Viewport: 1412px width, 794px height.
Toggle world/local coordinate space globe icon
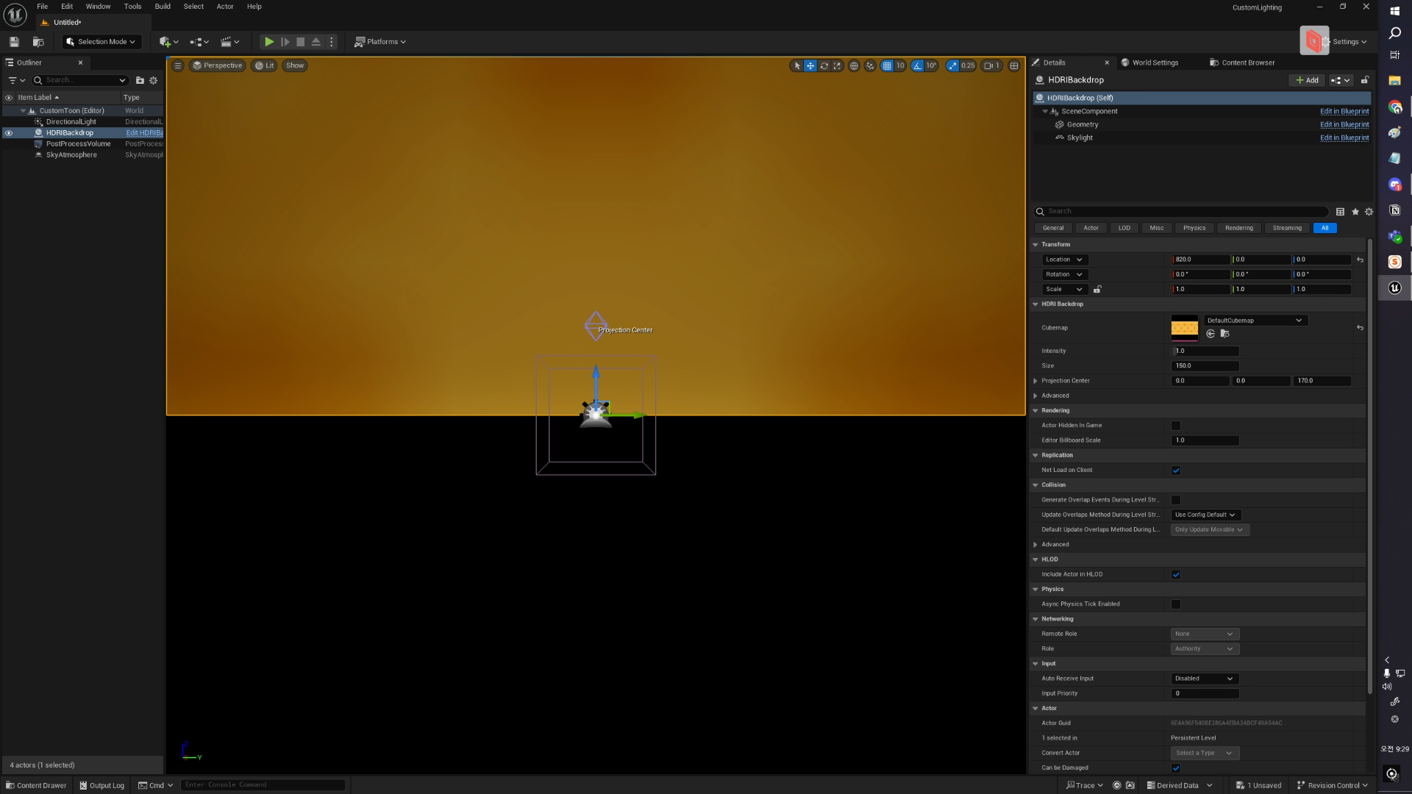[x=854, y=65]
